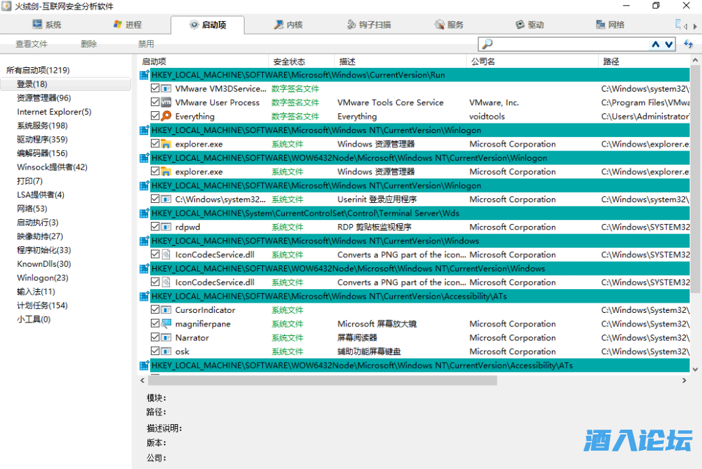702x469 pixels.
Task: Click the VMware User Process vm icon
Action: [166, 102]
